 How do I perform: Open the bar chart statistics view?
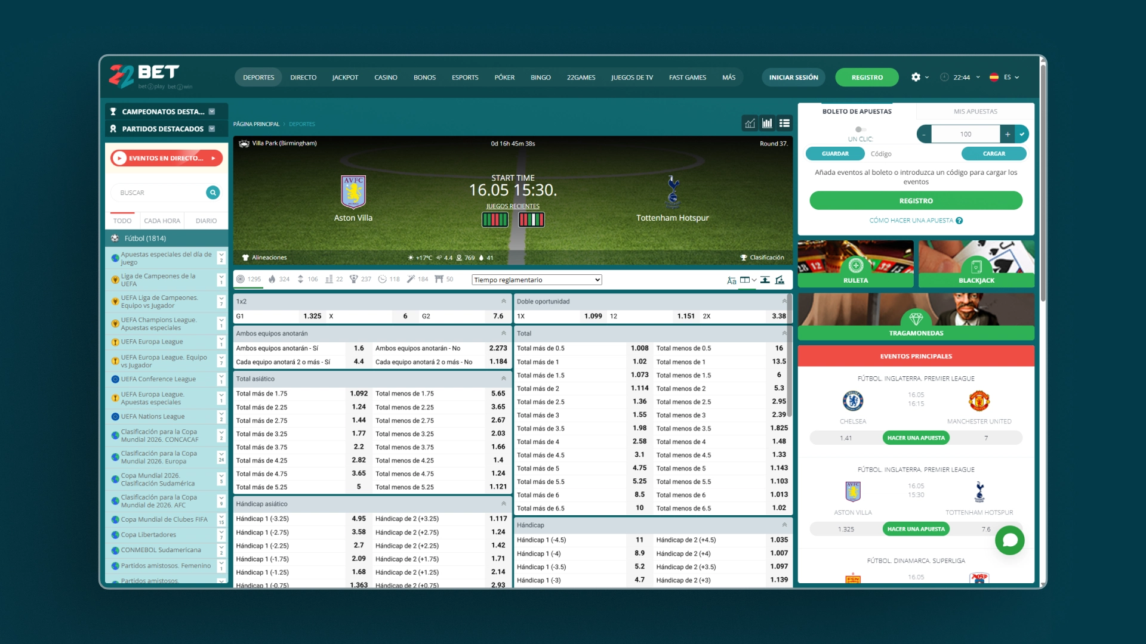coord(767,123)
